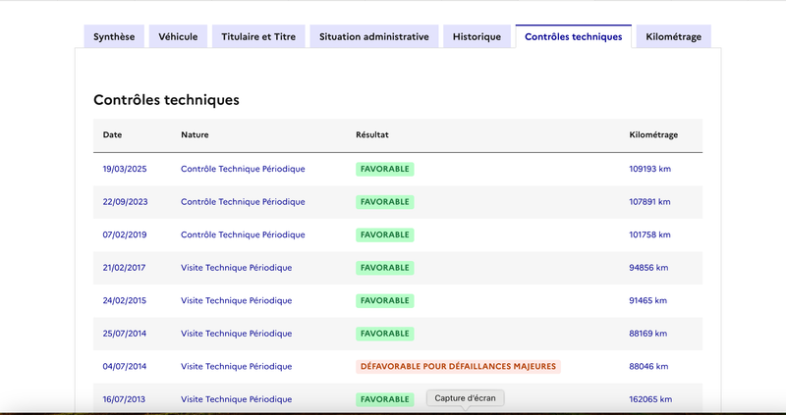Click the 21/02/2017 Visite Technique Périodique entry

click(236, 268)
